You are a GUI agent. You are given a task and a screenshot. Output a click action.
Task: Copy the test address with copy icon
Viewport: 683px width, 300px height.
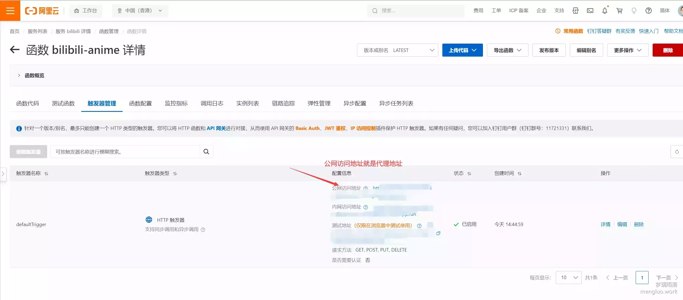click(438, 233)
